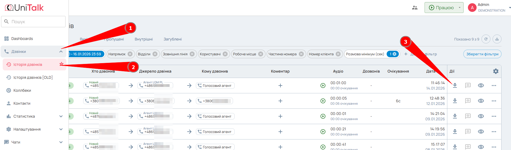The height and width of the screenshot is (150, 511).
Task: Open more actions for 14:21:04 call
Action: [x=494, y=116]
